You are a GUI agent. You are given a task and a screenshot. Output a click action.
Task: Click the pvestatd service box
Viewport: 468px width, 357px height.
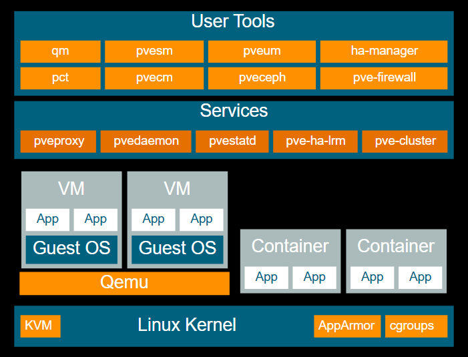click(232, 141)
